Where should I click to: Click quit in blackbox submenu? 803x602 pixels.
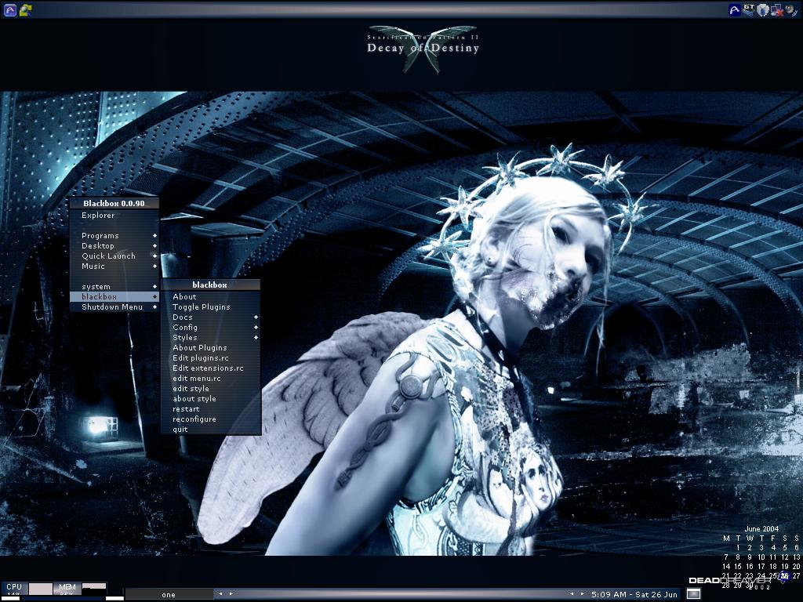pyautogui.click(x=210, y=430)
